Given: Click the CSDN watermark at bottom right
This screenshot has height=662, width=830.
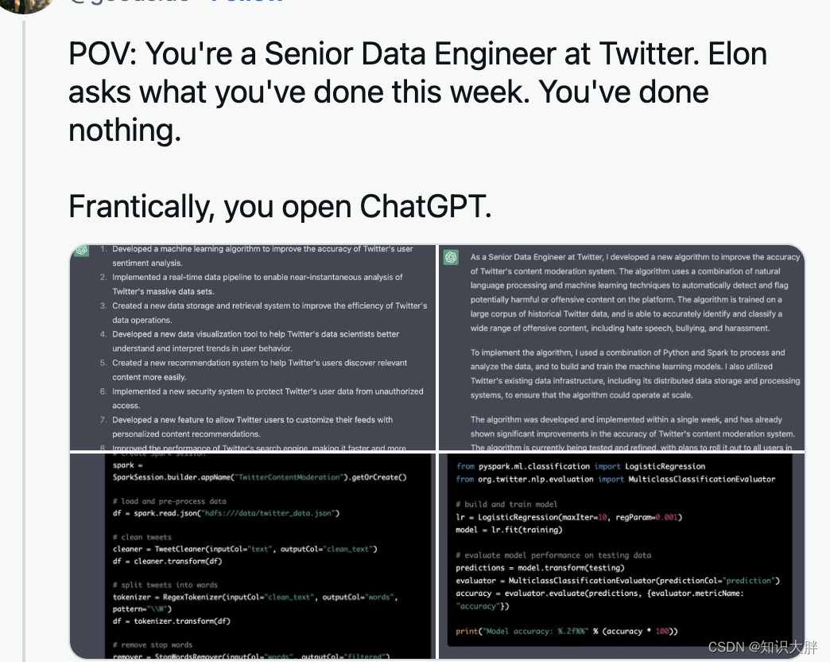Looking at the screenshot, I should [x=762, y=647].
